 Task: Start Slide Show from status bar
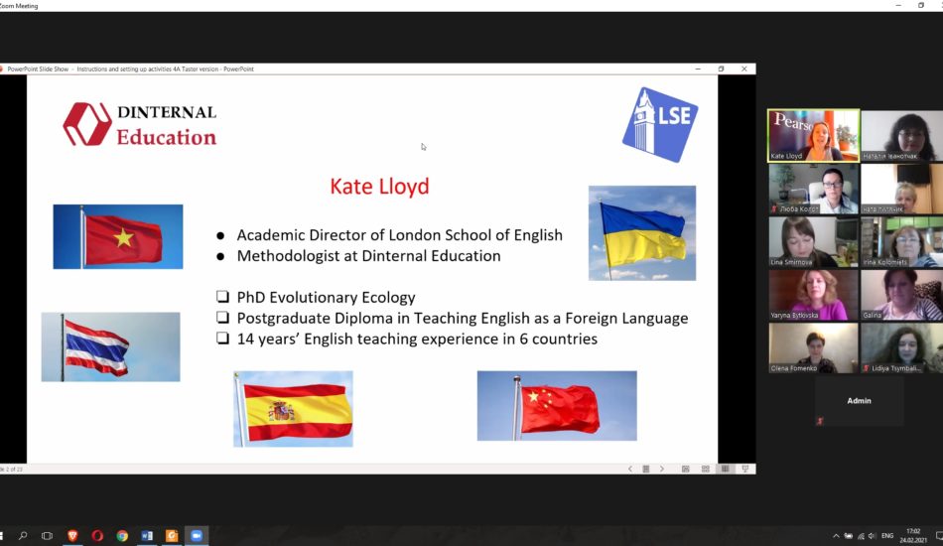[745, 469]
